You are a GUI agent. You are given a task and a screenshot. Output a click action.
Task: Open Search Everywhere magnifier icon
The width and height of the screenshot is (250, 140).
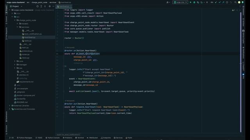(235, 2)
